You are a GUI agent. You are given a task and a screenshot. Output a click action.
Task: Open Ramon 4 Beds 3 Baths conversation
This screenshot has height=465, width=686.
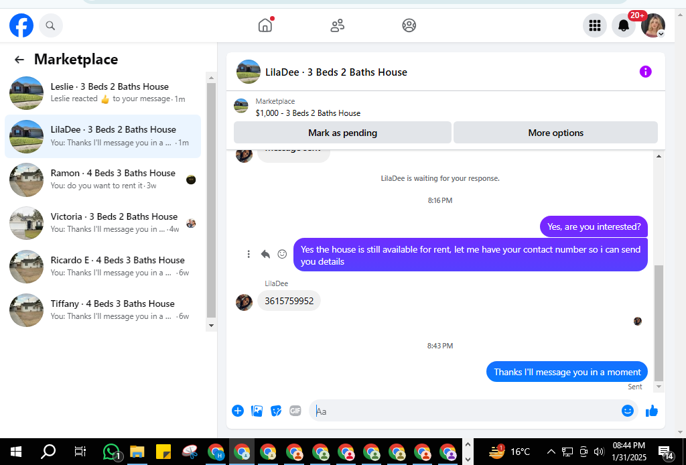click(102, 180)
